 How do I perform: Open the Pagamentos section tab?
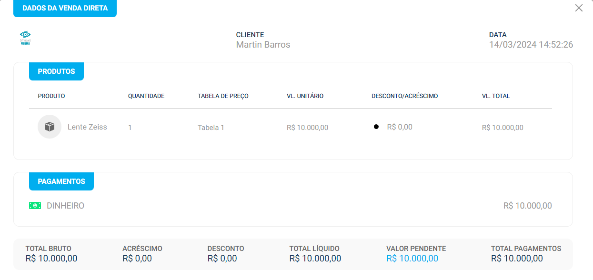coord(61,181)
